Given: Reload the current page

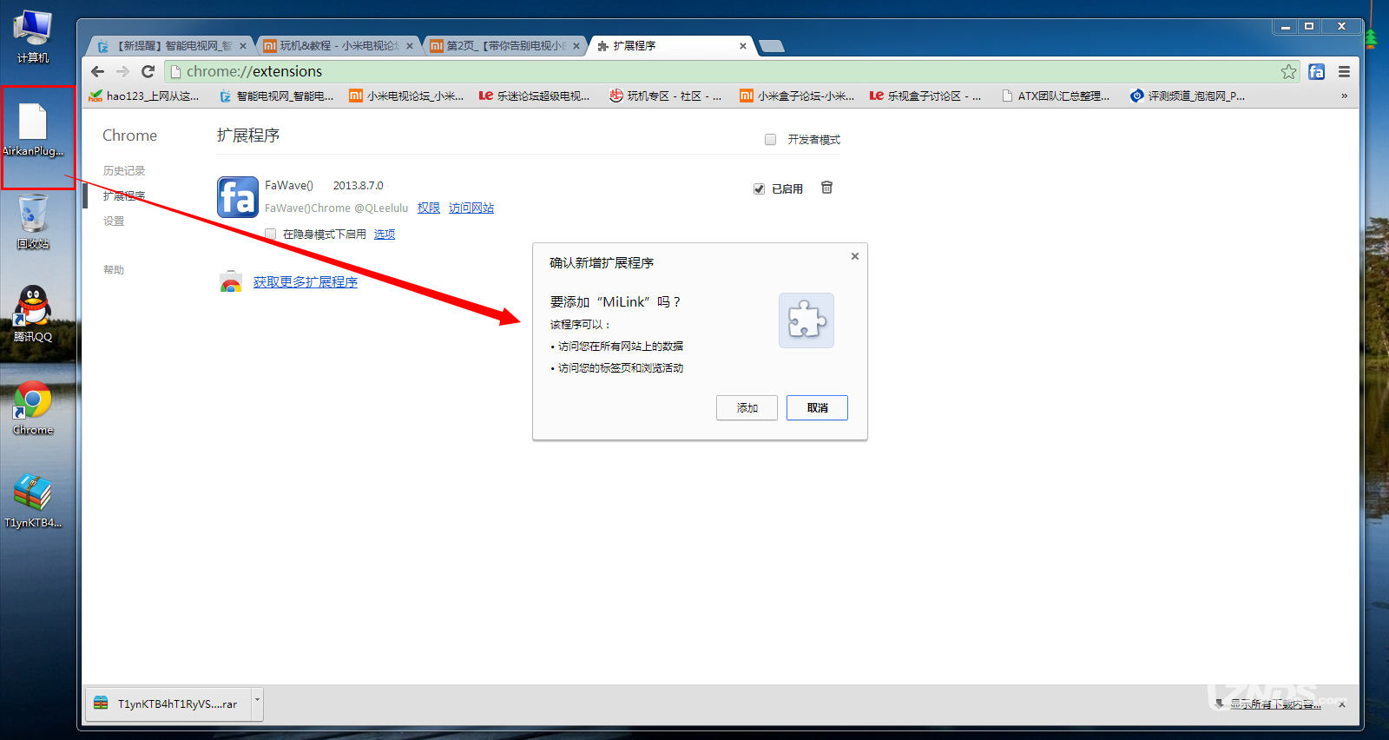Looking at the screenshot, I should [148, 71].
